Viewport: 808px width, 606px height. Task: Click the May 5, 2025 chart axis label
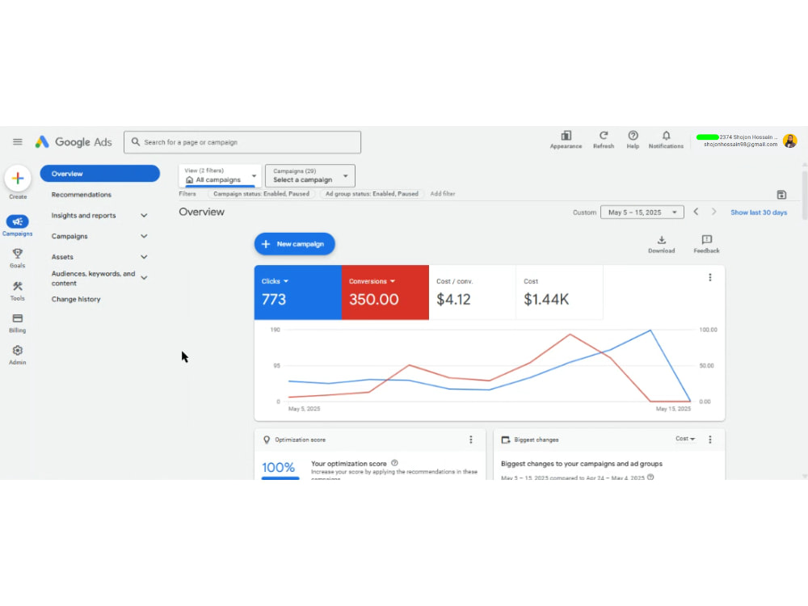[x=304, y=409]
